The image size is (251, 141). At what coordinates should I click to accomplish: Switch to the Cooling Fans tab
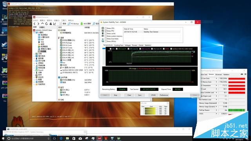tap(118, 45)
